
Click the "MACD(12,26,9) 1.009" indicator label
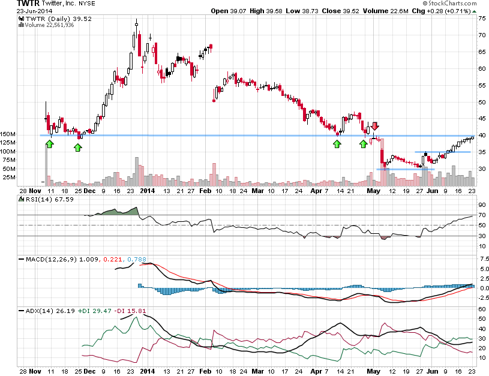[62, 259]
